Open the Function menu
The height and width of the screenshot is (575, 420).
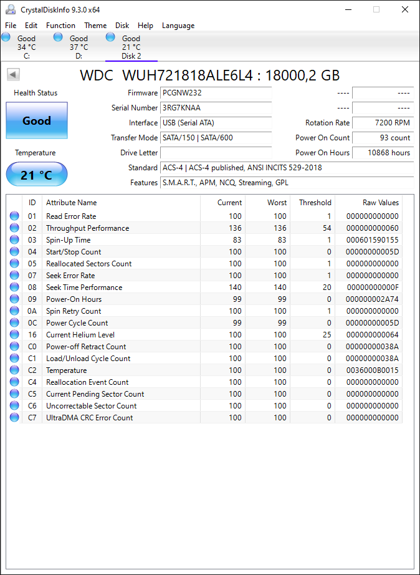click(60, 26)
